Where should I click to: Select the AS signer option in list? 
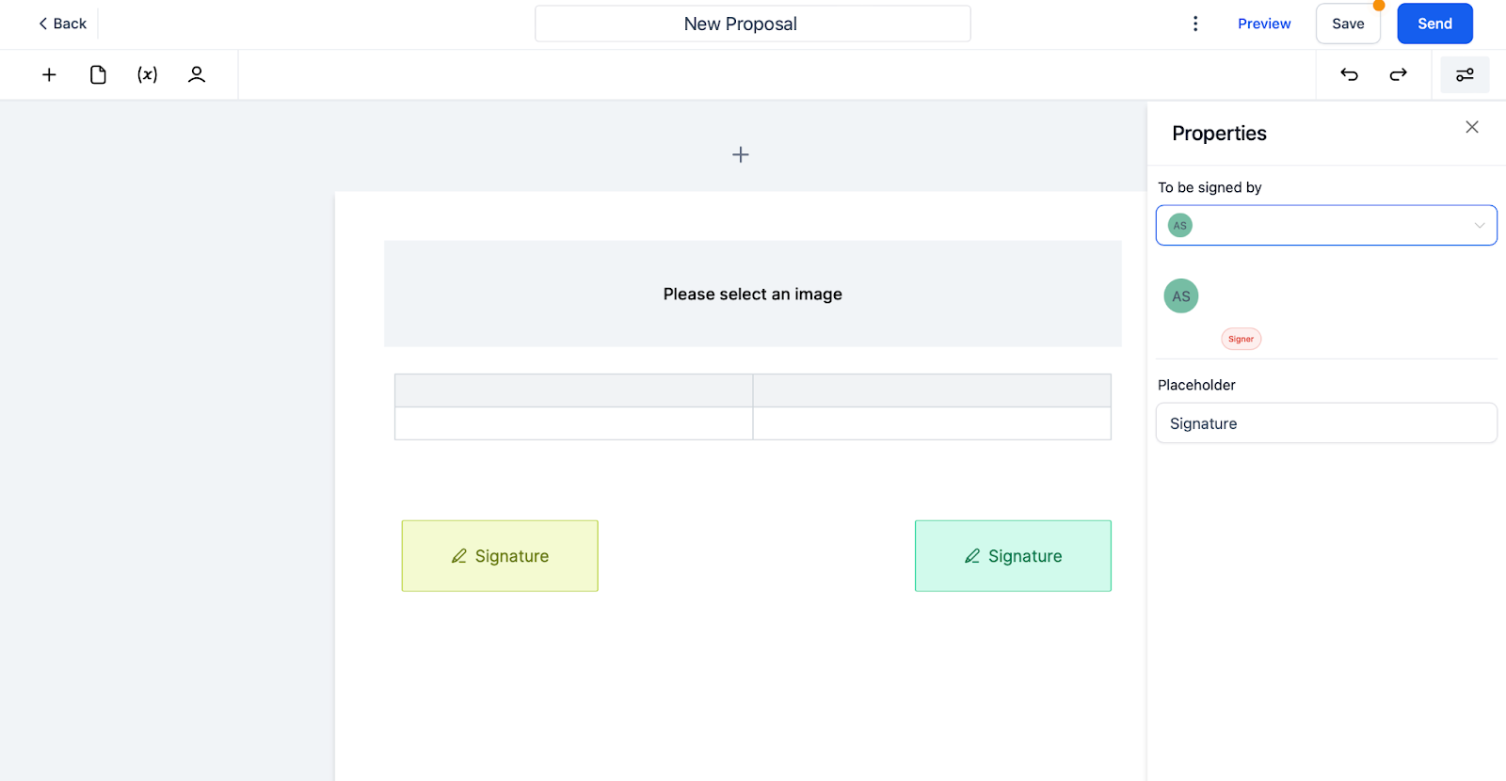1181,295
